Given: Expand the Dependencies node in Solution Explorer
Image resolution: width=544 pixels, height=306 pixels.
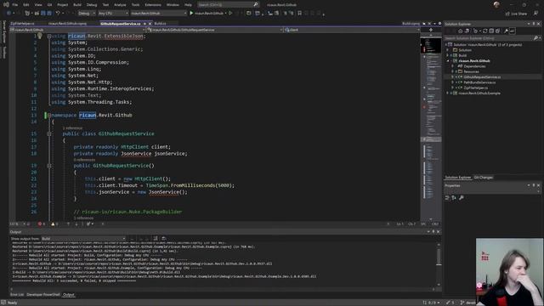Looking at the screenshot, I should coord(452,66).
